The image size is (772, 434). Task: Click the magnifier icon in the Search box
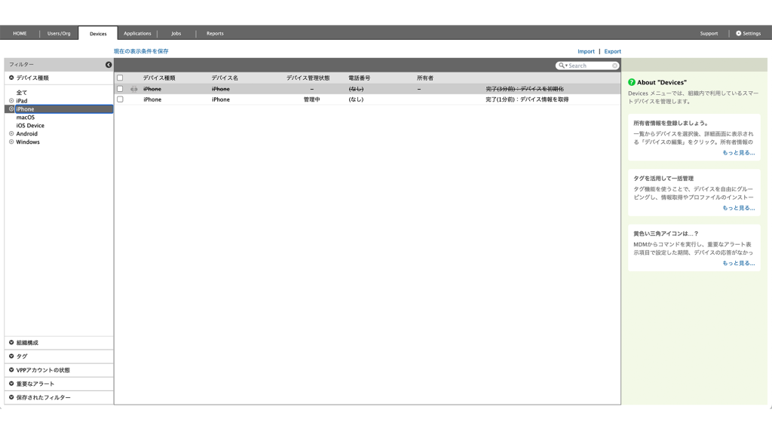pyautogui.click(x=562, y=66)
